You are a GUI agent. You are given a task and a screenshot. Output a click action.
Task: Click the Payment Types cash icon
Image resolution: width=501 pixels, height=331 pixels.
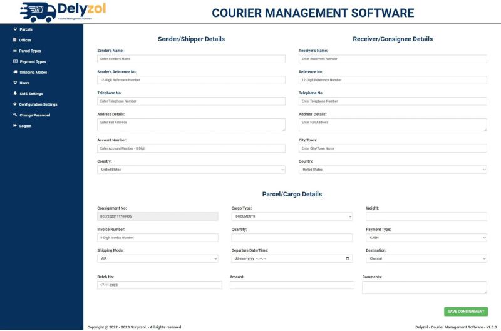(x=15, y=61)
